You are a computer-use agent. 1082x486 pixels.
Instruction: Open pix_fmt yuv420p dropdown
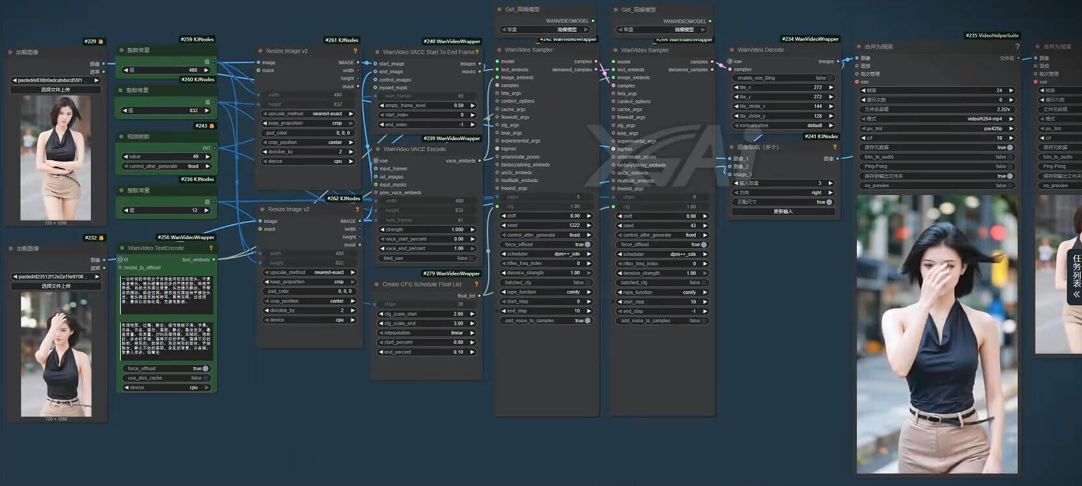pyautogui.click(x=937, y=128)
